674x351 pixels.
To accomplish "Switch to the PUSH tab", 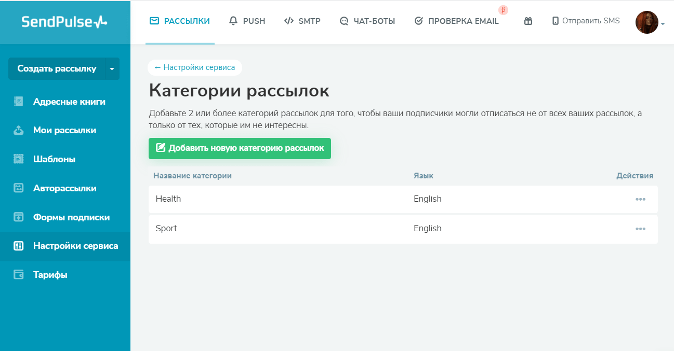I will (x=247, y=21).
